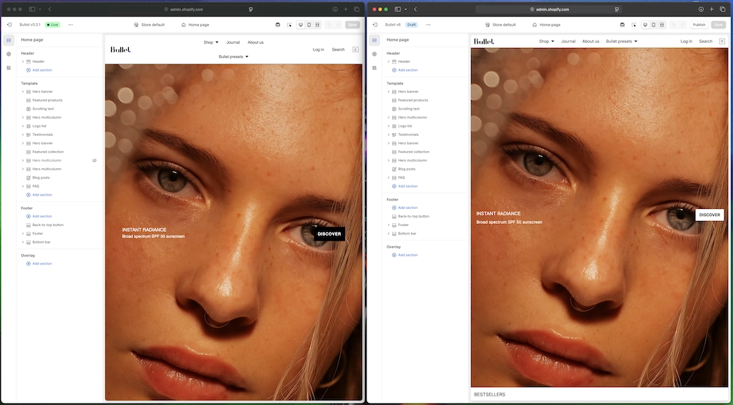The height and width of the screenshot is (405, 733).
Task: Toggle Safari sidebar in right window
Action: point(397,9)
